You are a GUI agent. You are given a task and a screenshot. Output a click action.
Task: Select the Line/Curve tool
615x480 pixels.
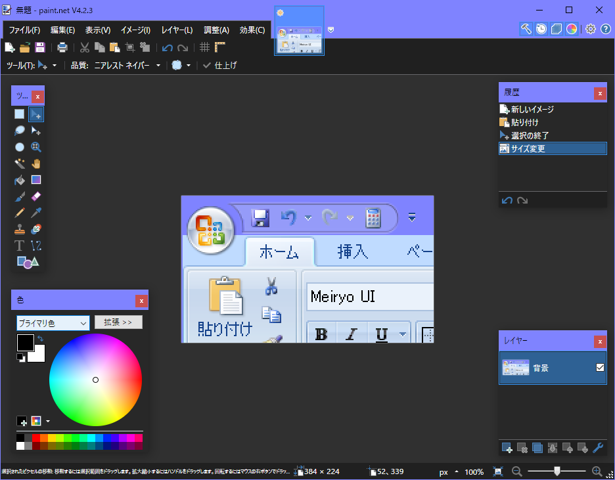coord(36,246)
